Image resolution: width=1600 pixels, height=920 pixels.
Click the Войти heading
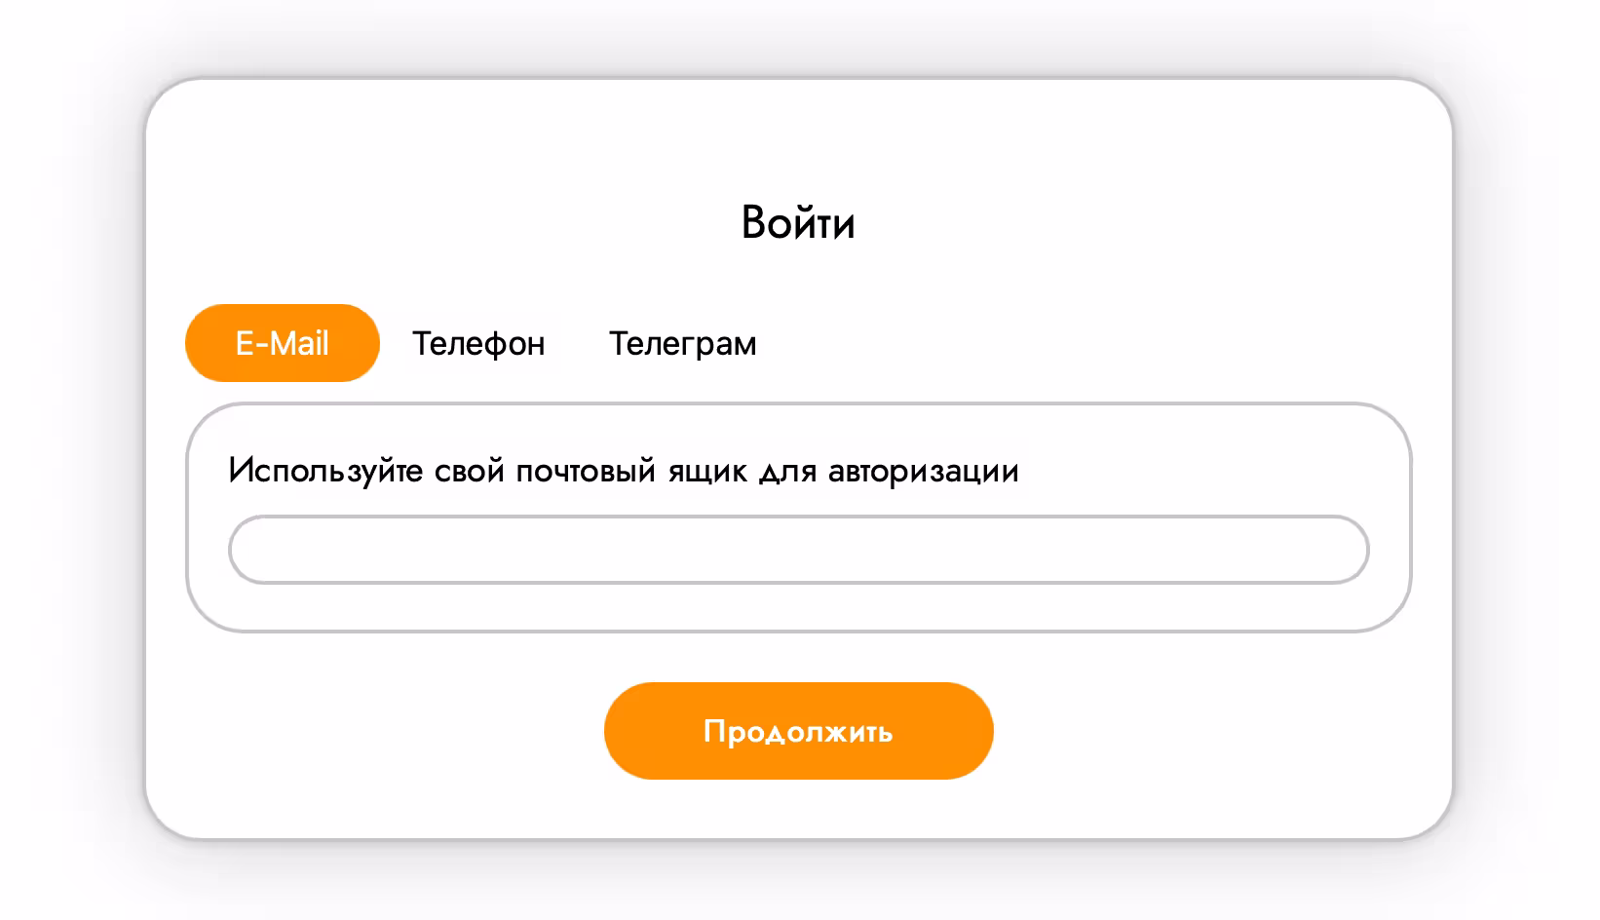point(798,222)
